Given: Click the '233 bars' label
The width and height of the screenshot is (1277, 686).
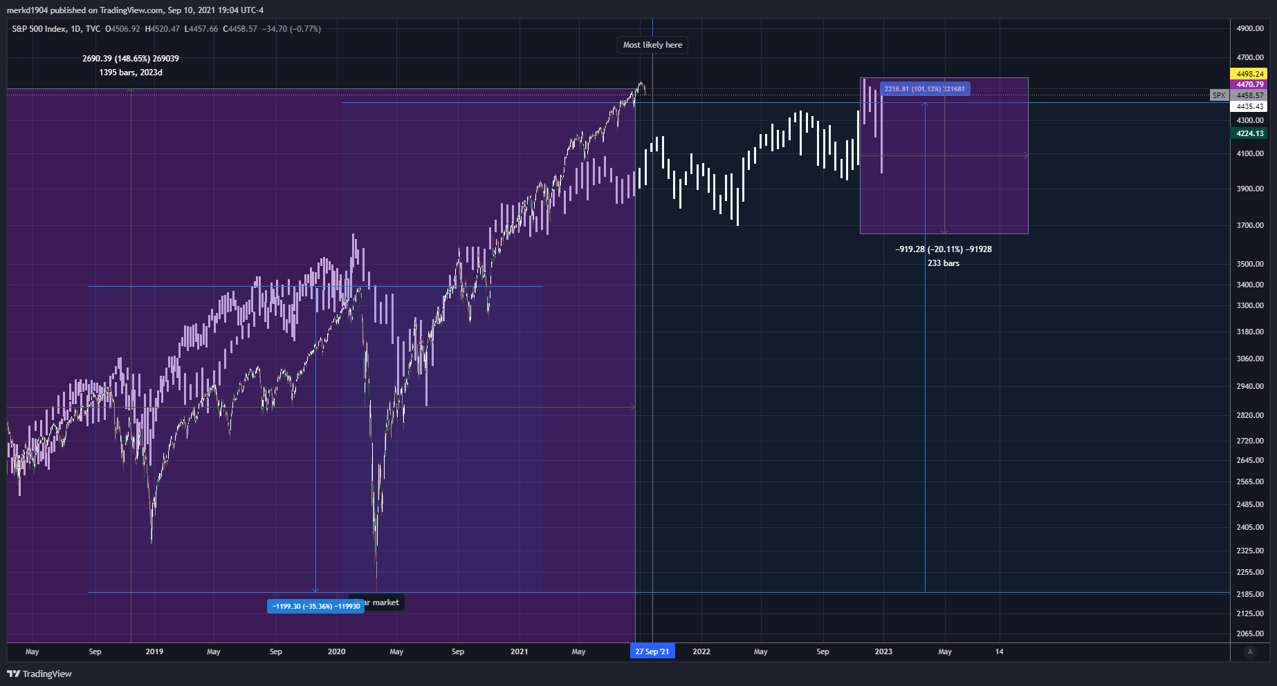Looking at the screenshot, I should point(944,263).
